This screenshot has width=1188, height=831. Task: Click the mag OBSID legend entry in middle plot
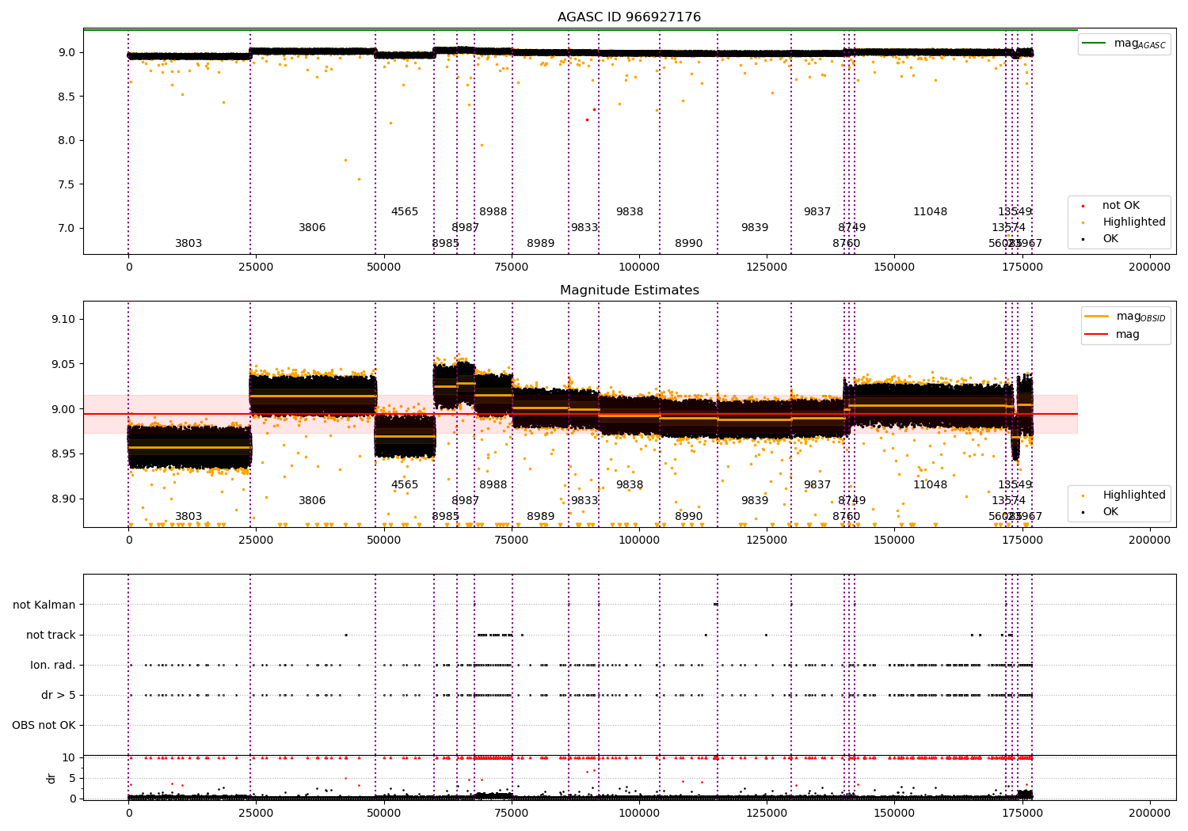pyautogui.click(x=1125, y=317)
